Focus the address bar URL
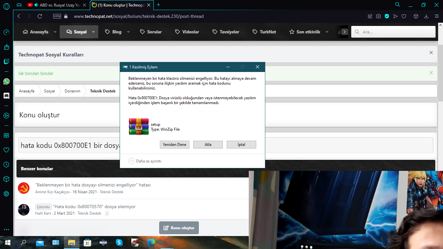The width and height of the screenshot is (443, 249). coord(139,16)
